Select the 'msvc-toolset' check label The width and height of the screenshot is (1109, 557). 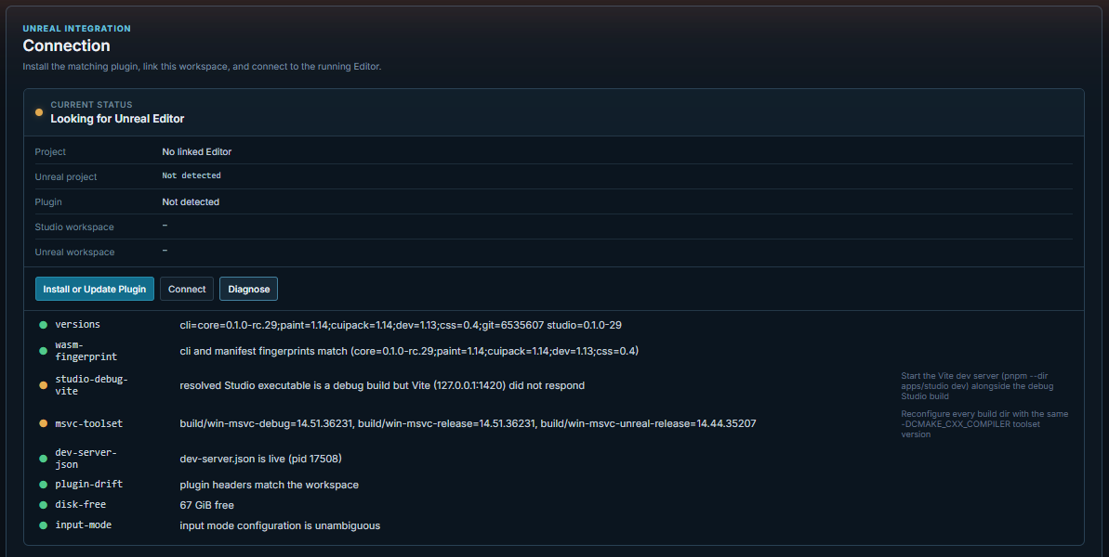(89, 423)
